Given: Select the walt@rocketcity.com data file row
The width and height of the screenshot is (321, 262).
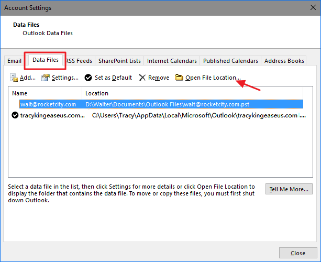Looking at the screenshot, I should [157, 104].
